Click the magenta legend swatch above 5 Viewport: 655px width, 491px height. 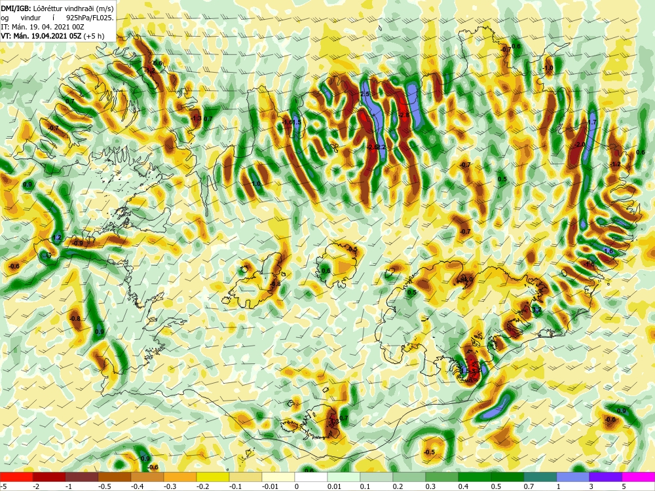(639, 477)
